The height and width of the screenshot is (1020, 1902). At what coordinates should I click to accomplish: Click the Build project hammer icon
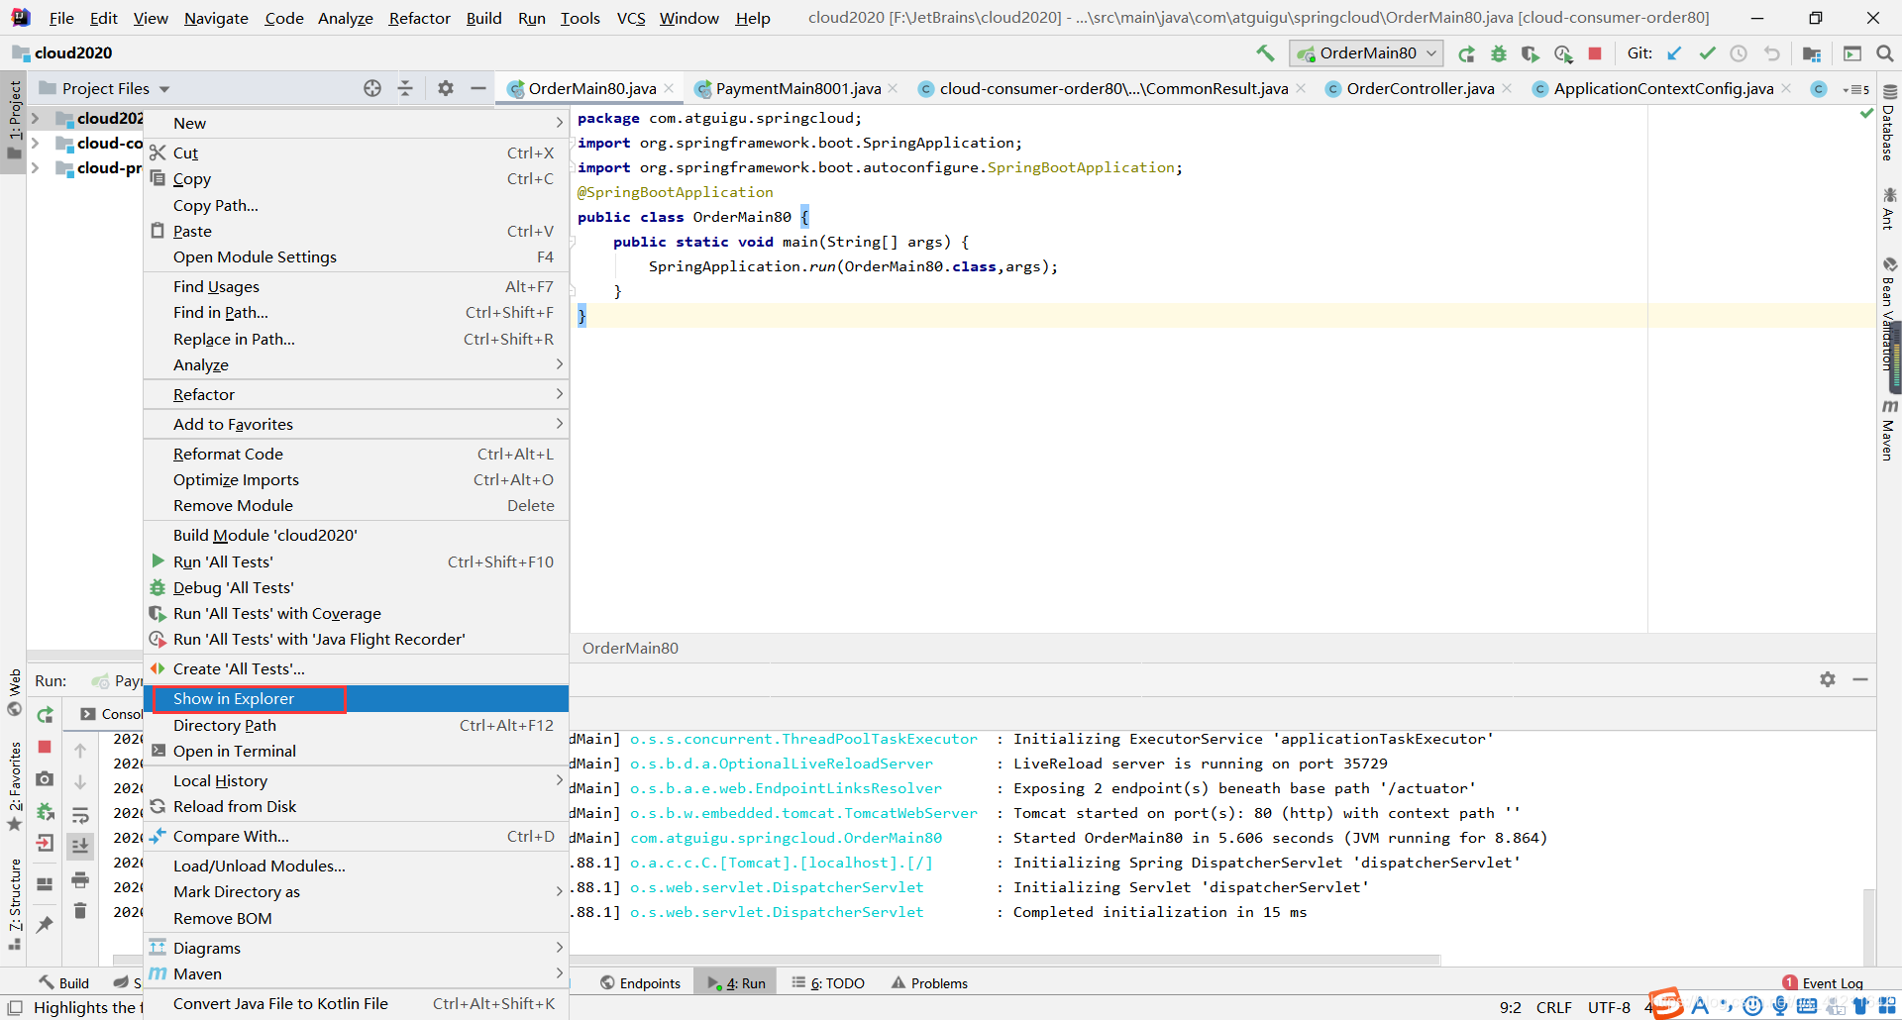pos(1265,53)
